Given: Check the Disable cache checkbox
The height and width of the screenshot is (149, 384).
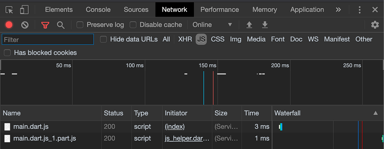Looking at the screenshot, I should 133,25.
